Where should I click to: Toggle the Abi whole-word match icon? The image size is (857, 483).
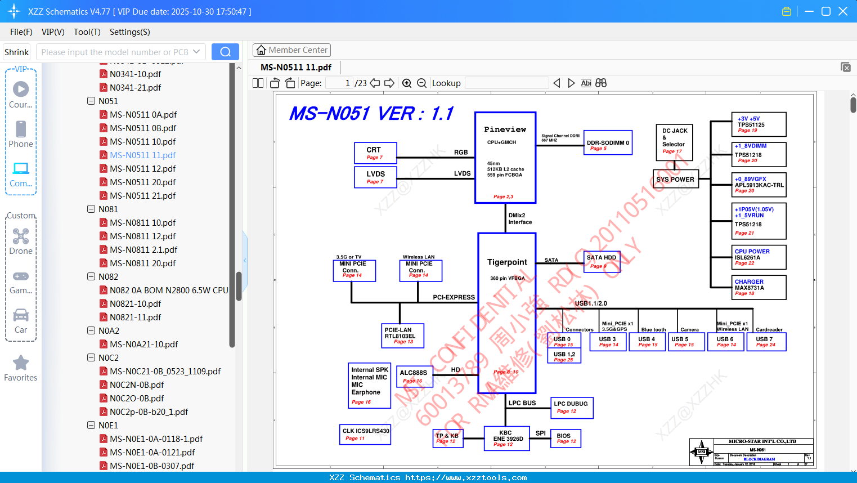(x=586, y=83)
